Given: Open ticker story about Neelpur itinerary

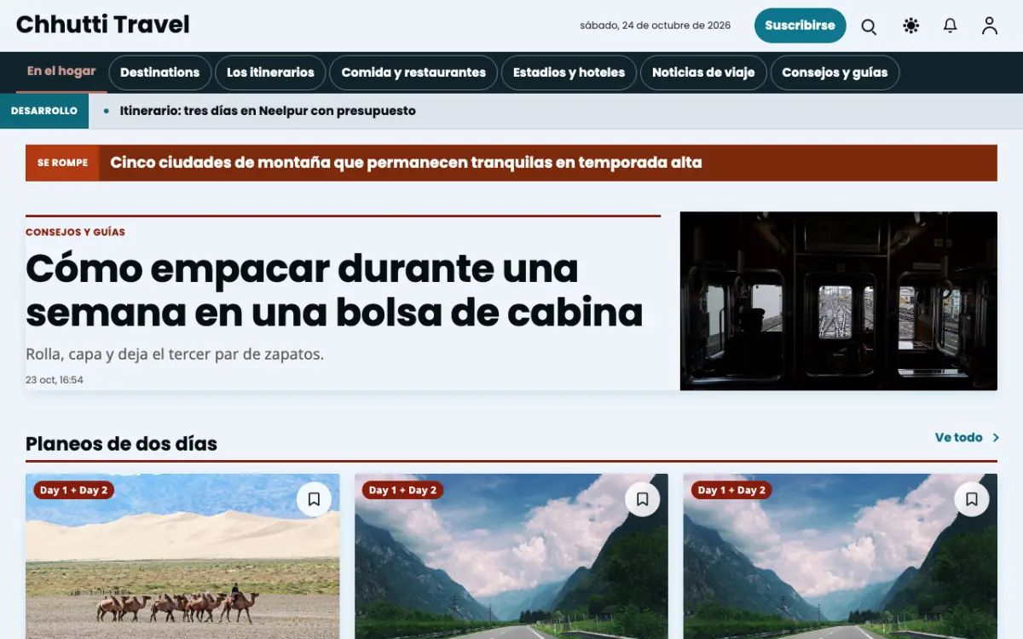Looking at the screenshot, I should pyautogui.click(x=268, y=111).
